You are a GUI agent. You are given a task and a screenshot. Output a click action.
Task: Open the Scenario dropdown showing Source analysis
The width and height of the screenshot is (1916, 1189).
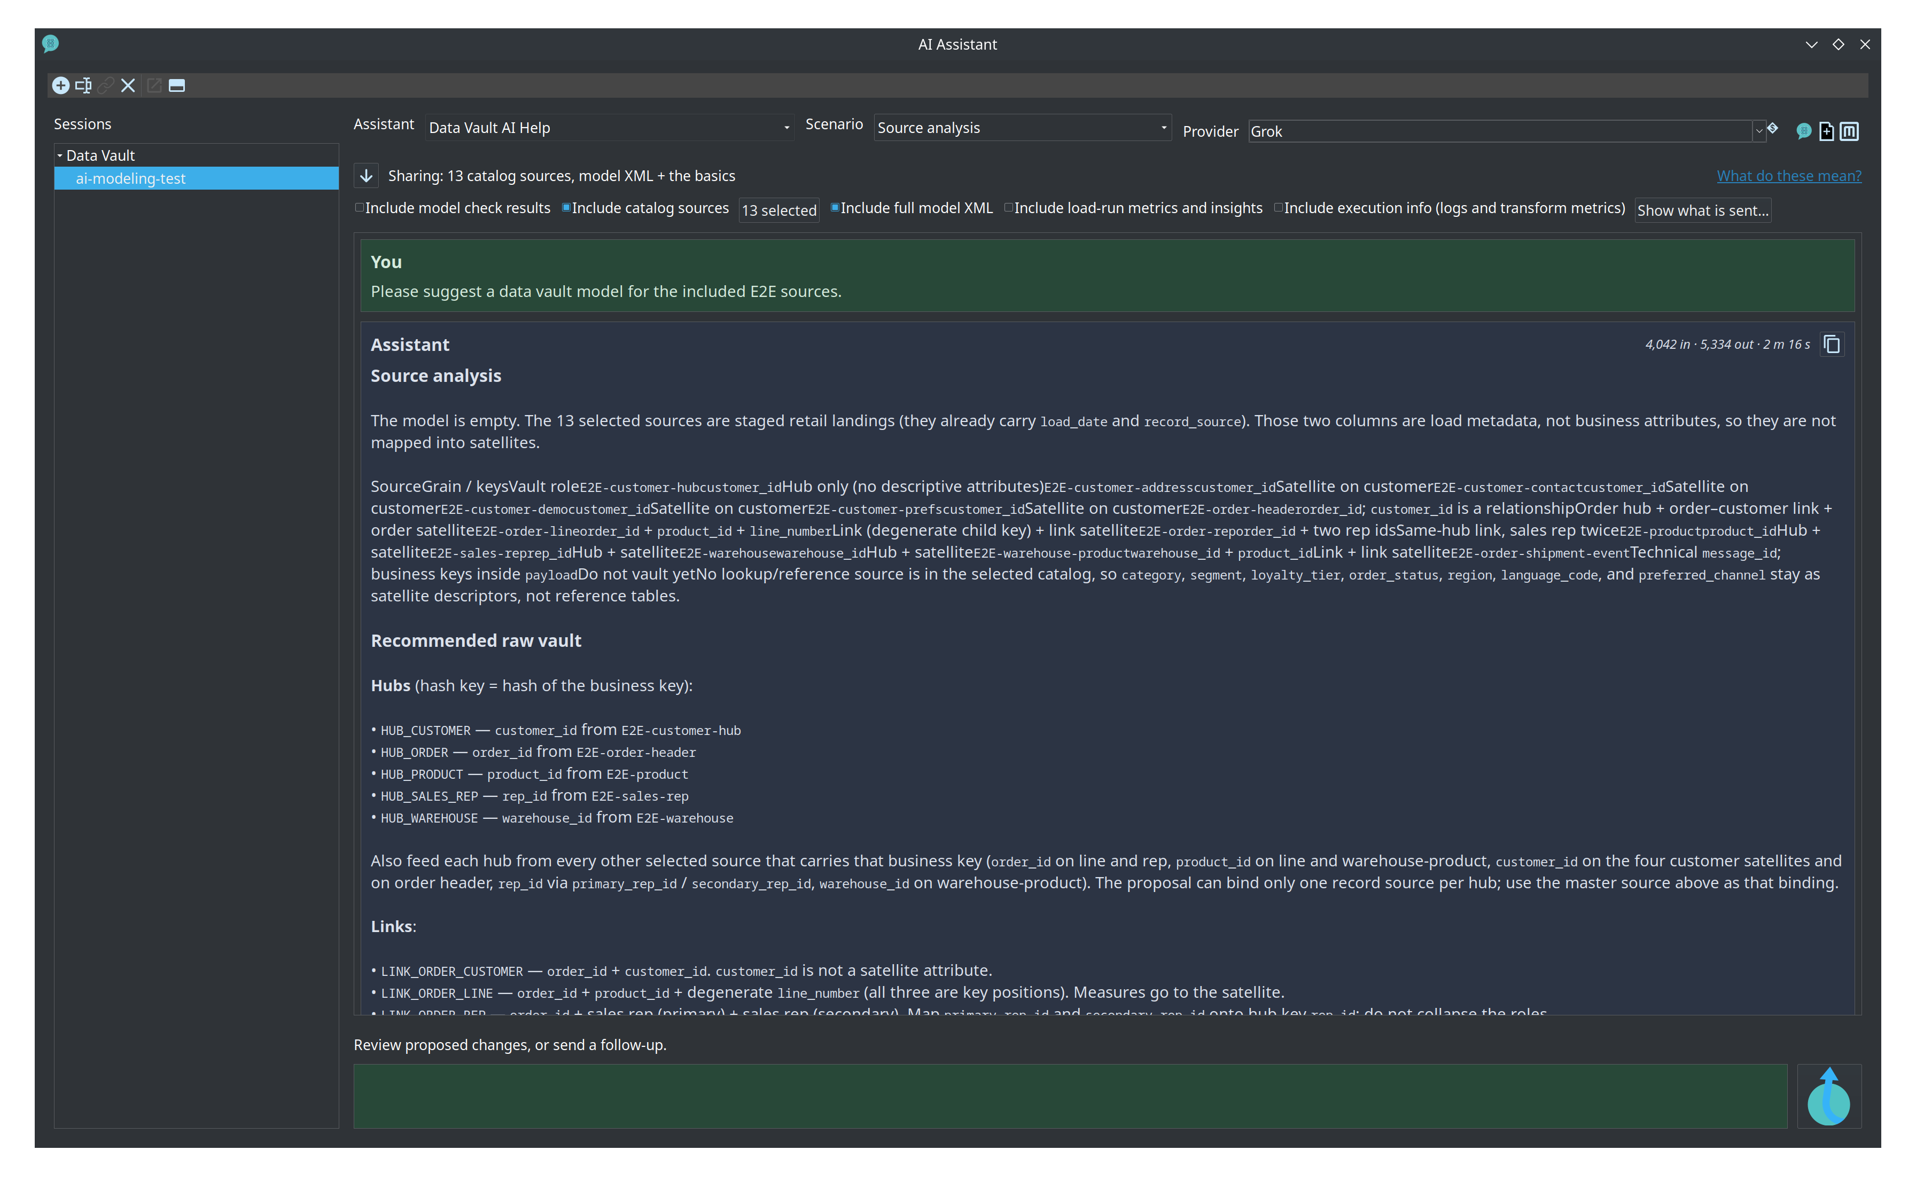pyautogui.click(x=1023, y=128)
